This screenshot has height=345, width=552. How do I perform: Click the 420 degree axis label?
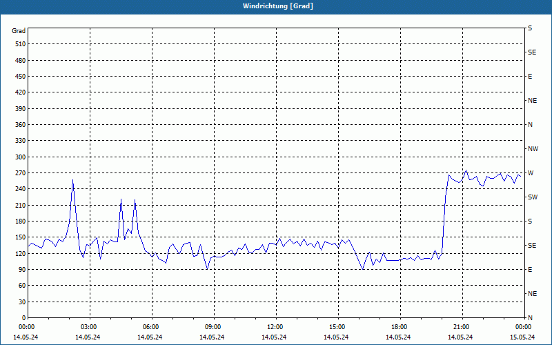pos(21,92)
